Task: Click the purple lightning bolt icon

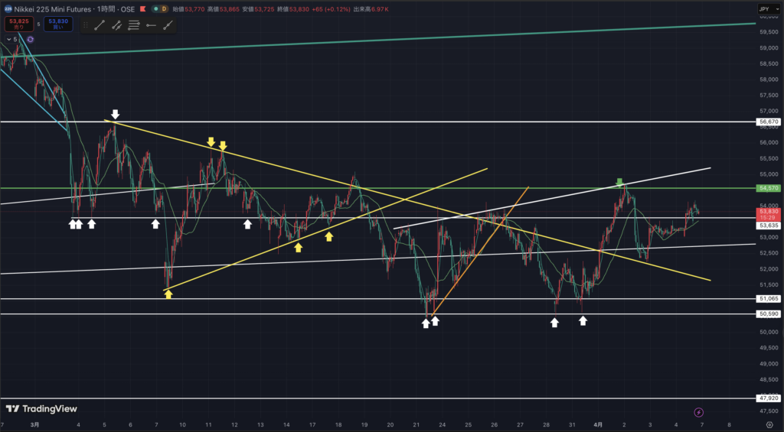Action: (697, 413)
